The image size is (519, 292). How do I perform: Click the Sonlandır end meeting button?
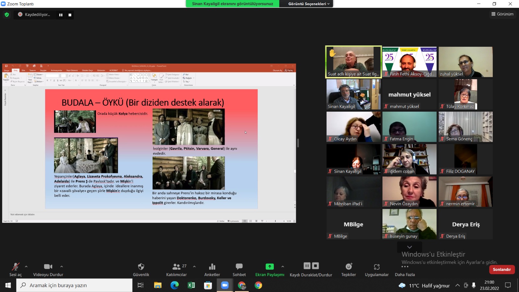[502, 269]
